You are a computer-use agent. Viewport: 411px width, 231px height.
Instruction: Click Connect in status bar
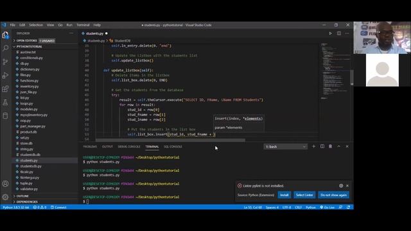point(58,207)
